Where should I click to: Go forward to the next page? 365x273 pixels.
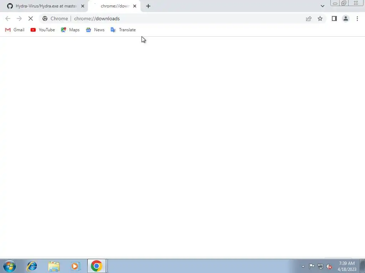click(19, 18)
